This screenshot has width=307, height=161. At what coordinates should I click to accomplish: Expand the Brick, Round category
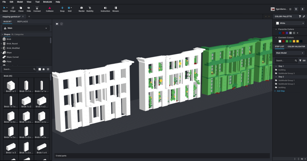[x=1, y=44]
